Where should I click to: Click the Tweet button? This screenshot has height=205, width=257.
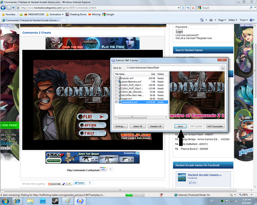coord(79,183)
